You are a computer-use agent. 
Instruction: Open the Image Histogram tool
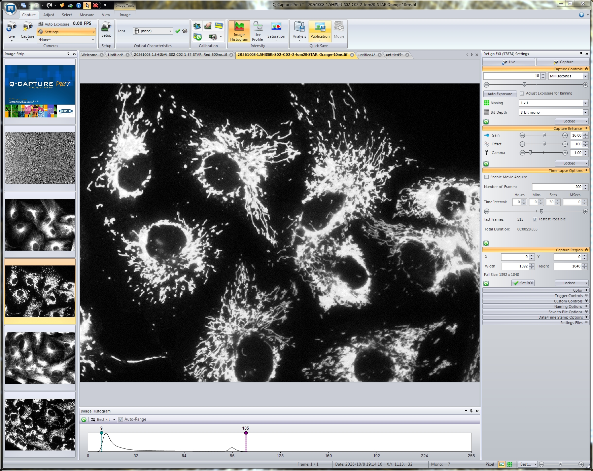pyautogui.click(x=239, y=31)
